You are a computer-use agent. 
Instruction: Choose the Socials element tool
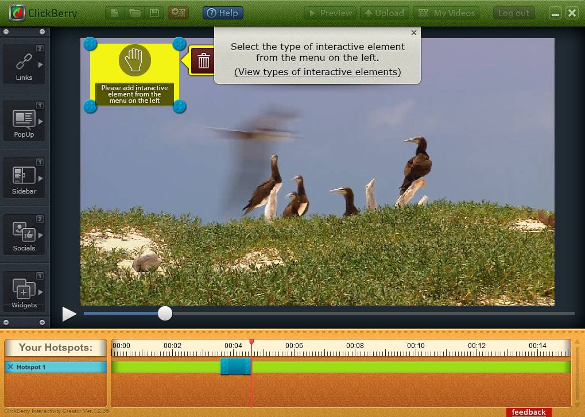(x=24, y=235)
